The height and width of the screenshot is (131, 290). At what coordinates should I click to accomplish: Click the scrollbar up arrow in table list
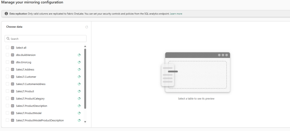click(85, 47)
